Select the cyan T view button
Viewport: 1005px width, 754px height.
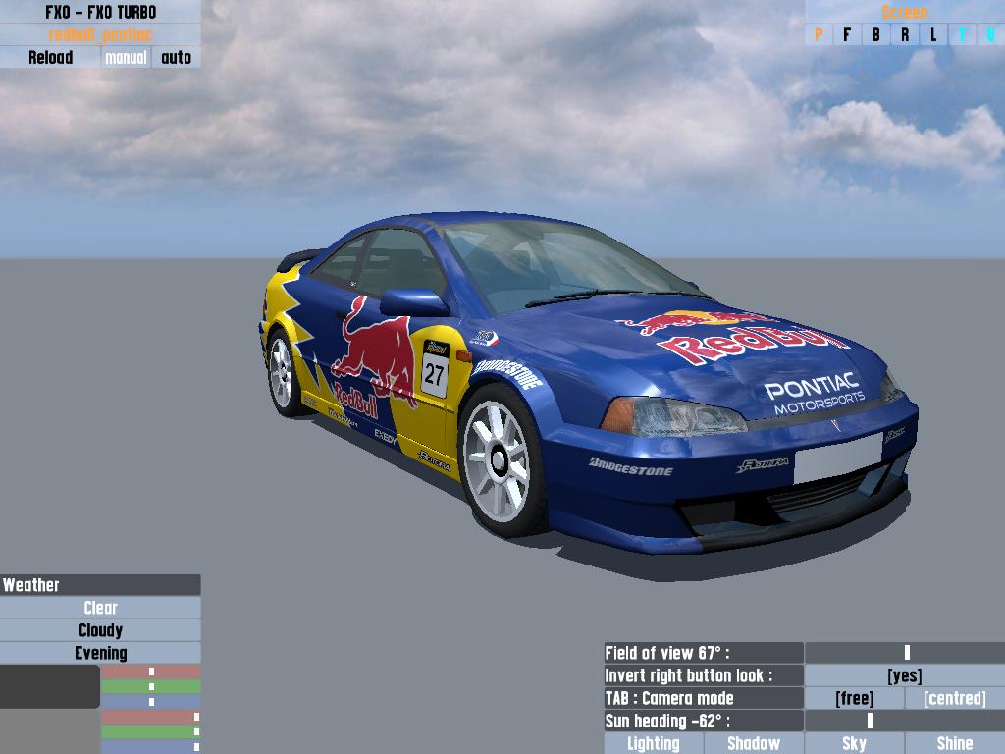(x=962, y=34)
